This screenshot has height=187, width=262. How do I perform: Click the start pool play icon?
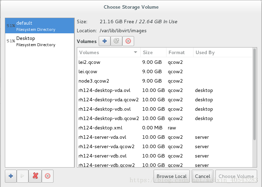coord(22,176)
